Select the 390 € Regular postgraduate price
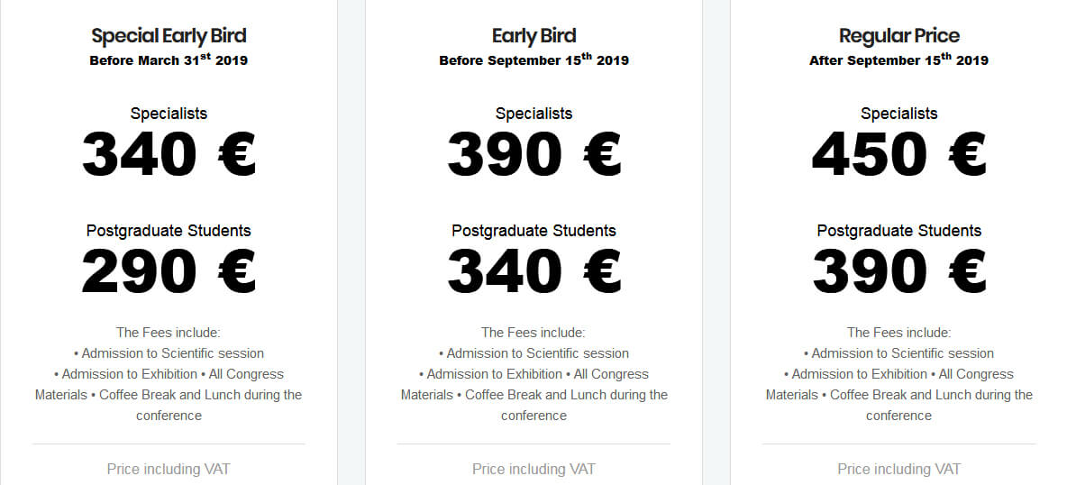This screenshot has width=1067, height=485. point(898,272)
